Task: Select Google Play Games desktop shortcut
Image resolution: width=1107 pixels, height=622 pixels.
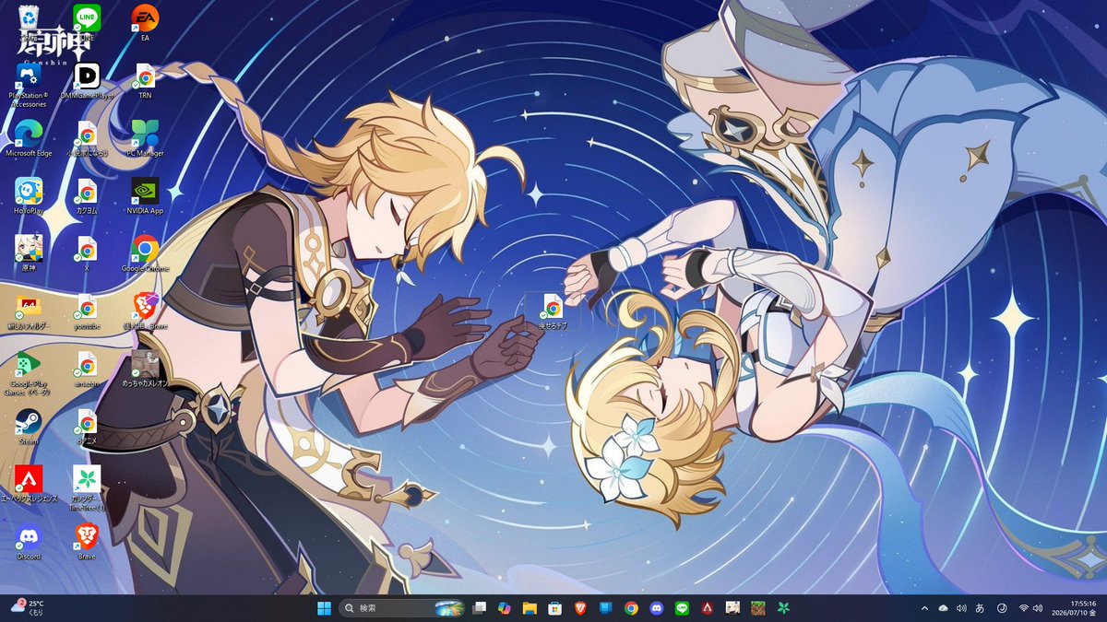Action: coord(29,372)
